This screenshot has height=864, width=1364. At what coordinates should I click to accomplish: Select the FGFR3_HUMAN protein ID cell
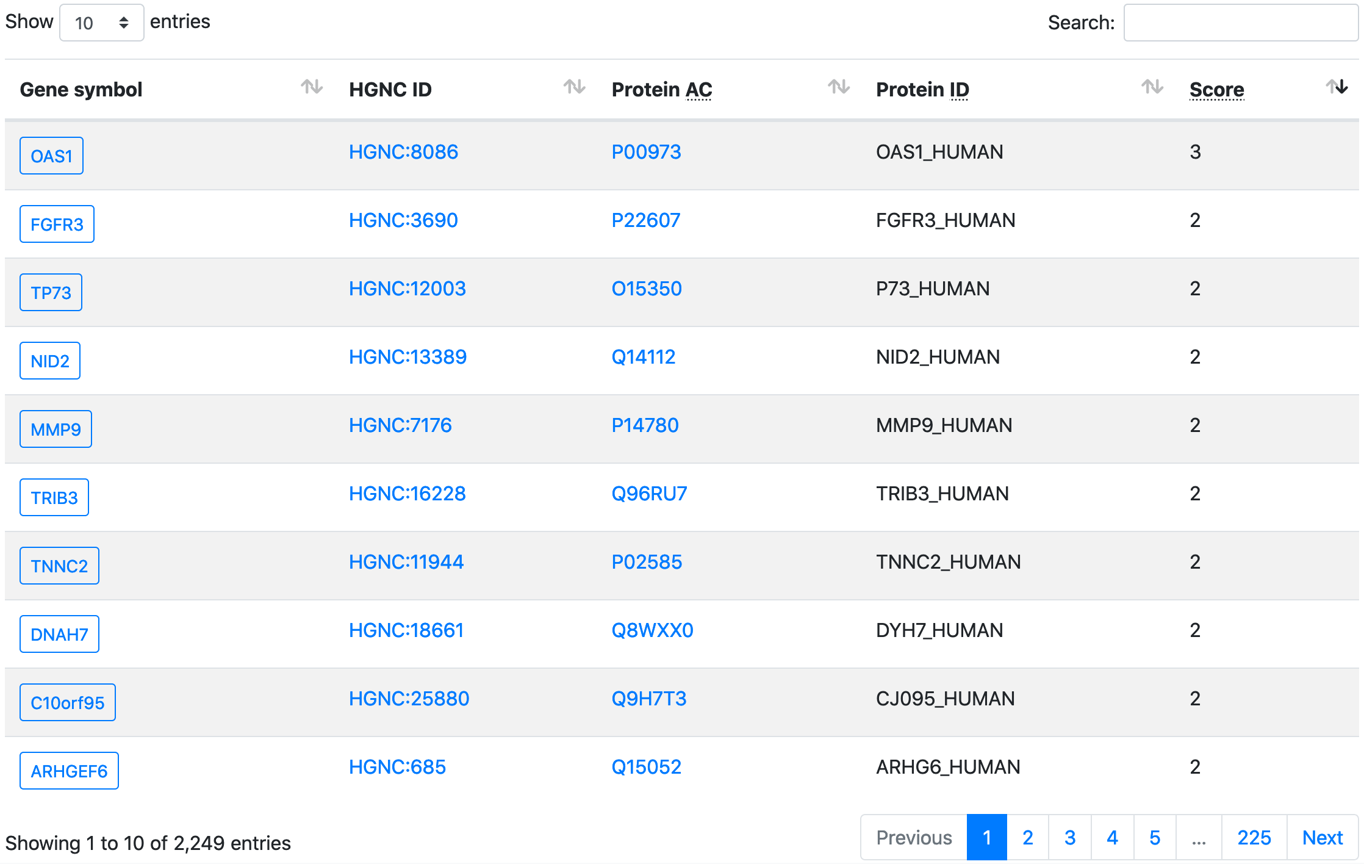pyautogui.click(x=946, y=220)
